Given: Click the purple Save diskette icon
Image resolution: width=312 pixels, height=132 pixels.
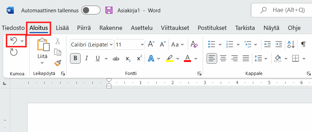Looking at the screenshot, I should point(109,10).
